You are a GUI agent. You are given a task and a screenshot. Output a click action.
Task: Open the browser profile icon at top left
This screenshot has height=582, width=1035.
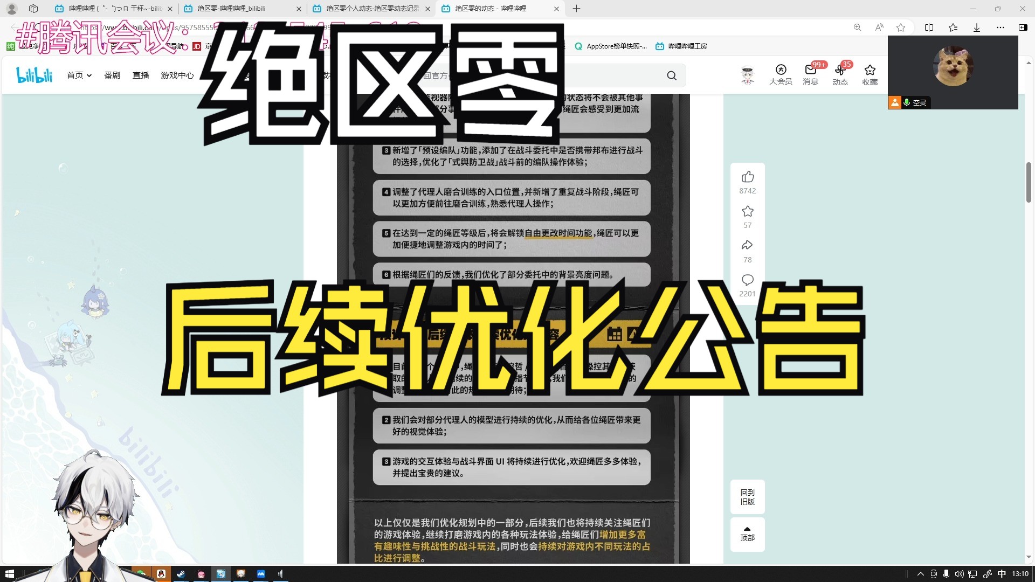coord(11,9)
